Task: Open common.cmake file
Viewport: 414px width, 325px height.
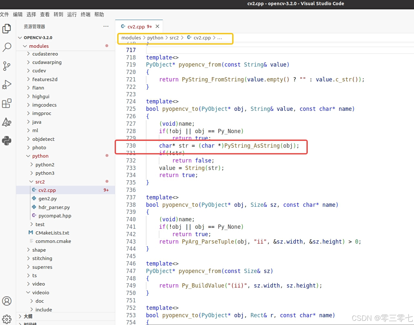Action: [66, 241]
